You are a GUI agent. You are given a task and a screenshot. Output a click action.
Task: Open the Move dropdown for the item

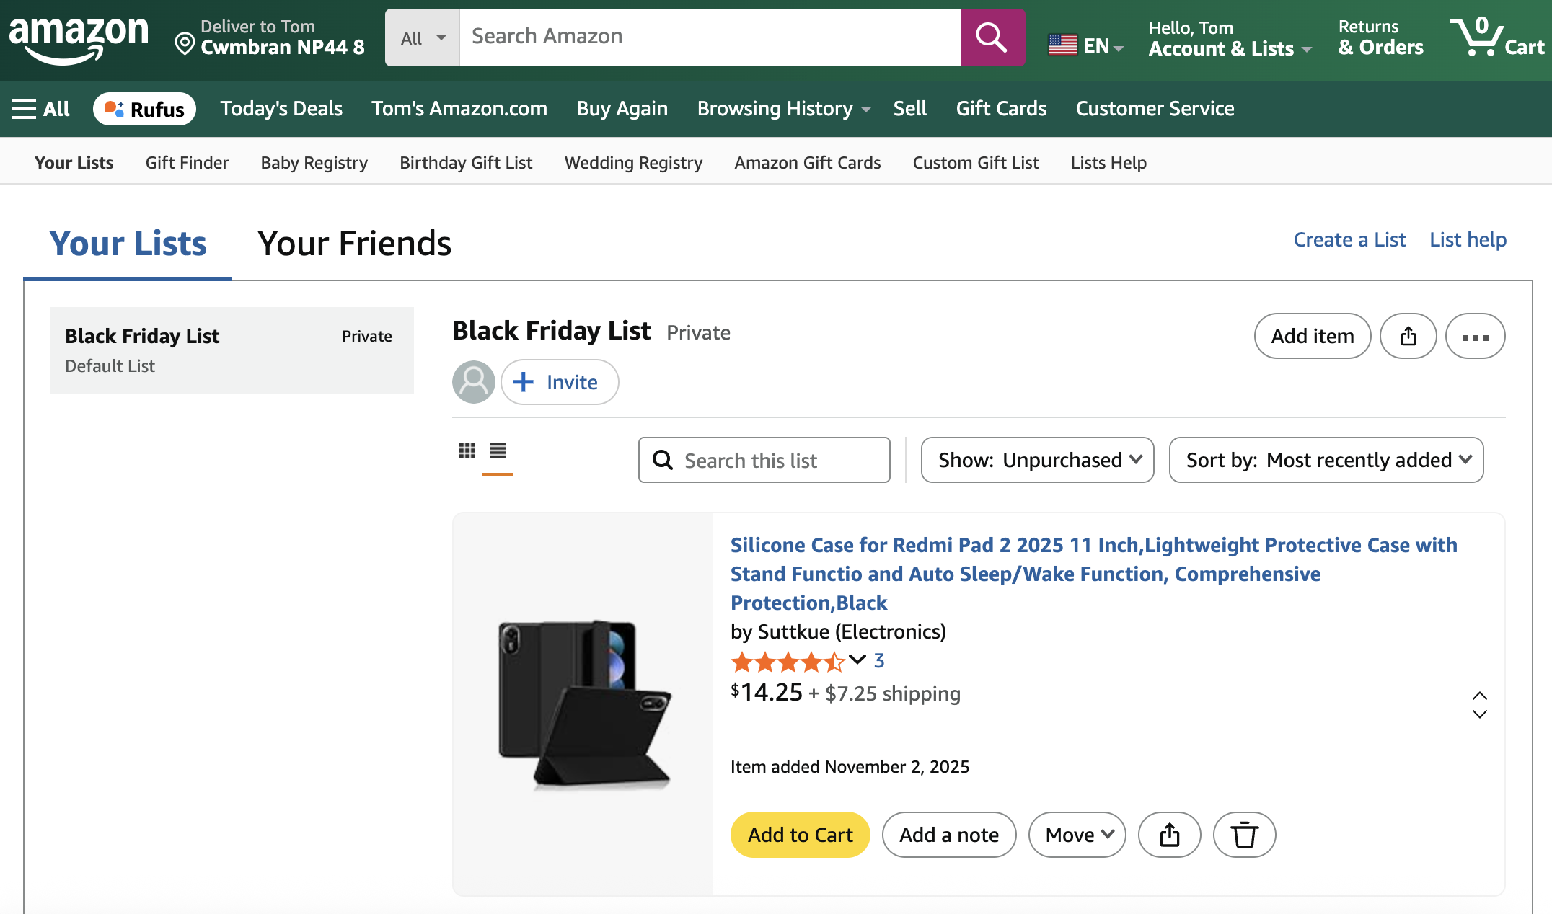1077,835
